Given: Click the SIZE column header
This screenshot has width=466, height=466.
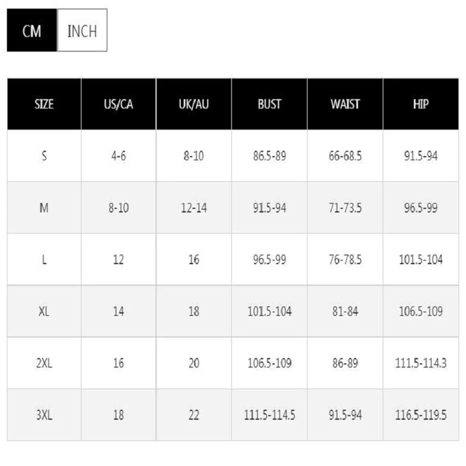Looking at the screenshot, I should click(44, 104).
